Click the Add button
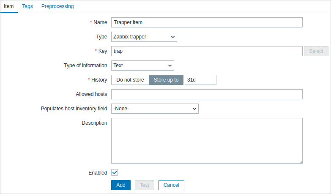331x194 pixels. pyautogui.click(x=121, y=185)
